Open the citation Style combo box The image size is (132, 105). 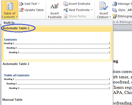pyautogui.click(x=129, y=10)
